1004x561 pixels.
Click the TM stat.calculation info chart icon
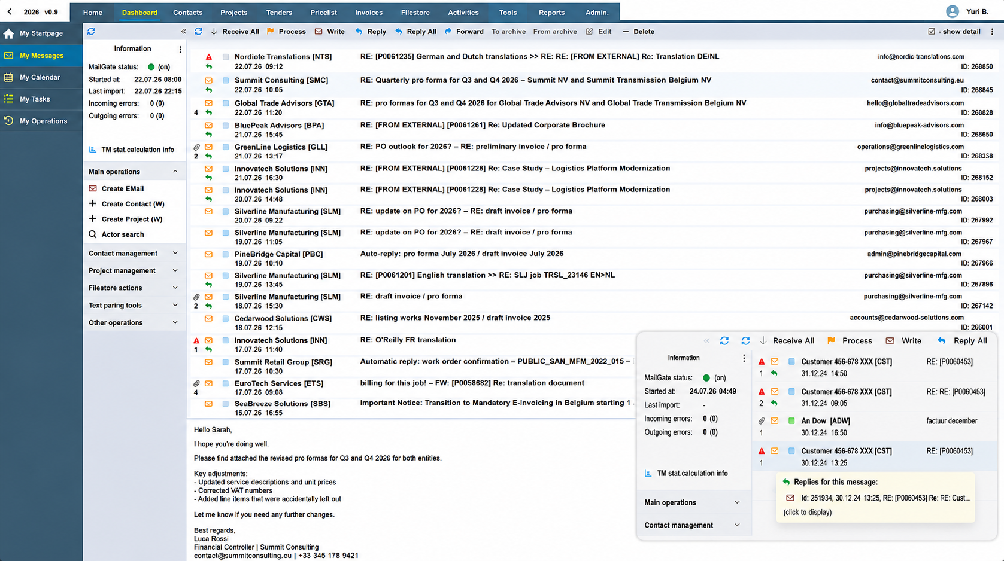92,150
